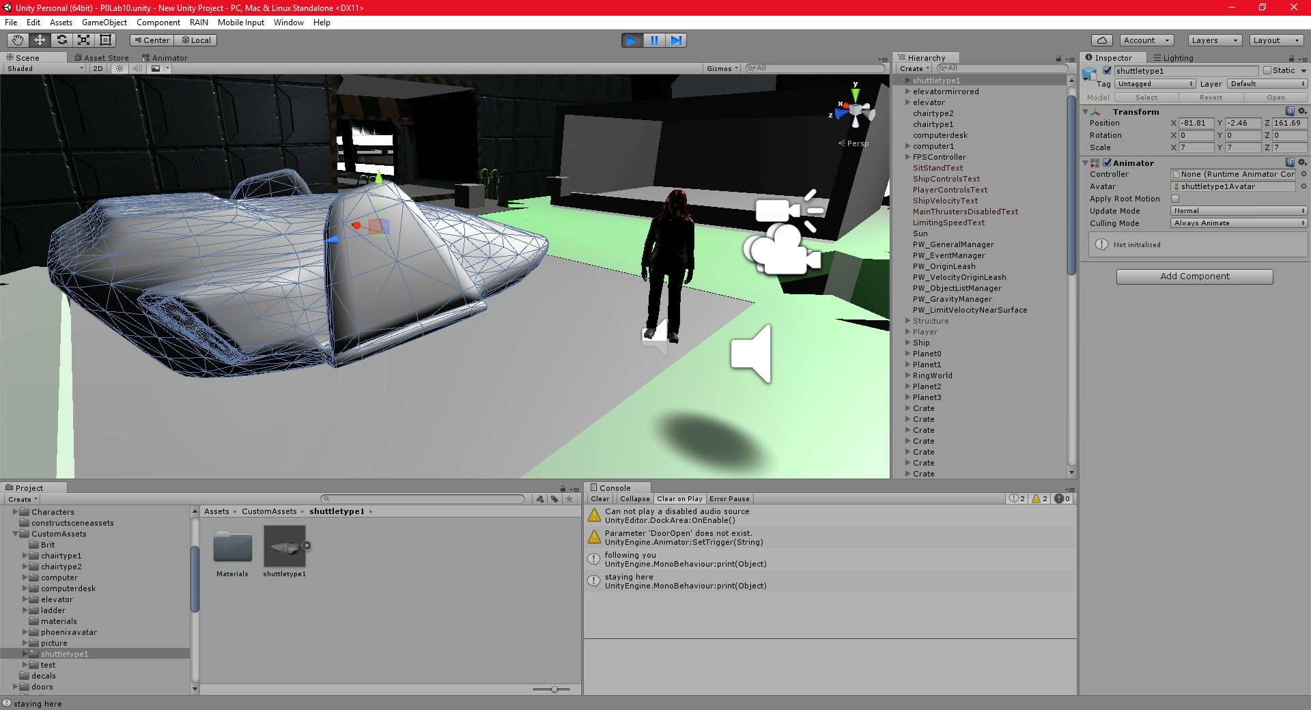Lock the Inspector panel
This screenshot has width=1311, height=710.
[1291, 59]
